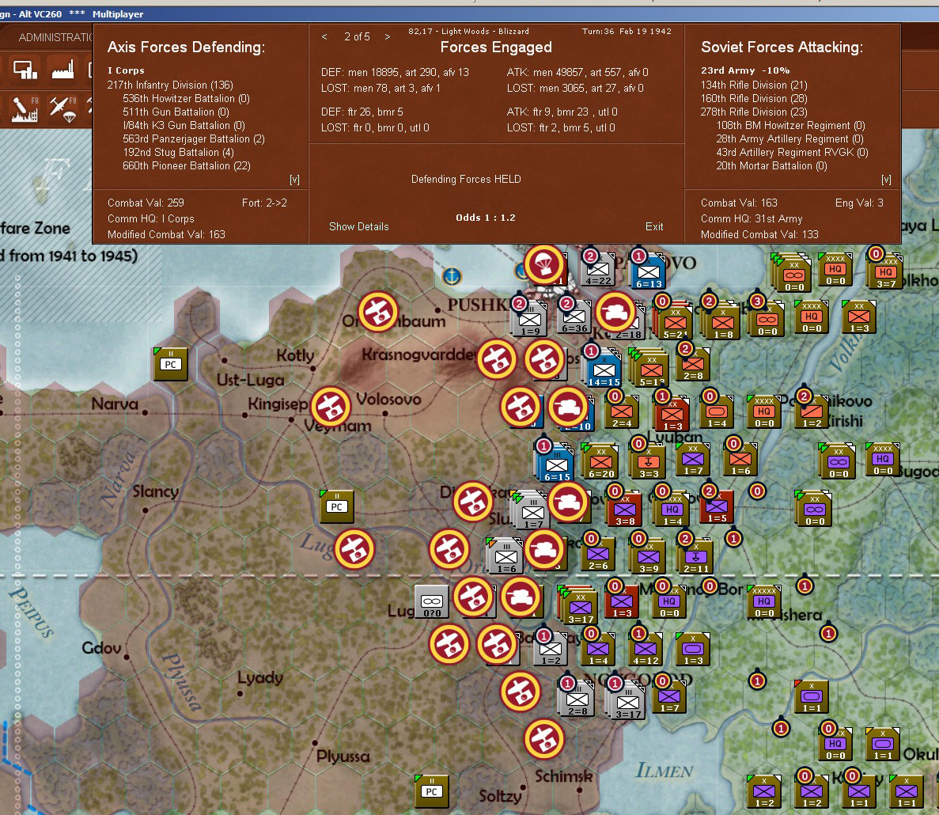939x815 pixels.
Task: Click the Defending Forces HELD result
Action: 466,179
